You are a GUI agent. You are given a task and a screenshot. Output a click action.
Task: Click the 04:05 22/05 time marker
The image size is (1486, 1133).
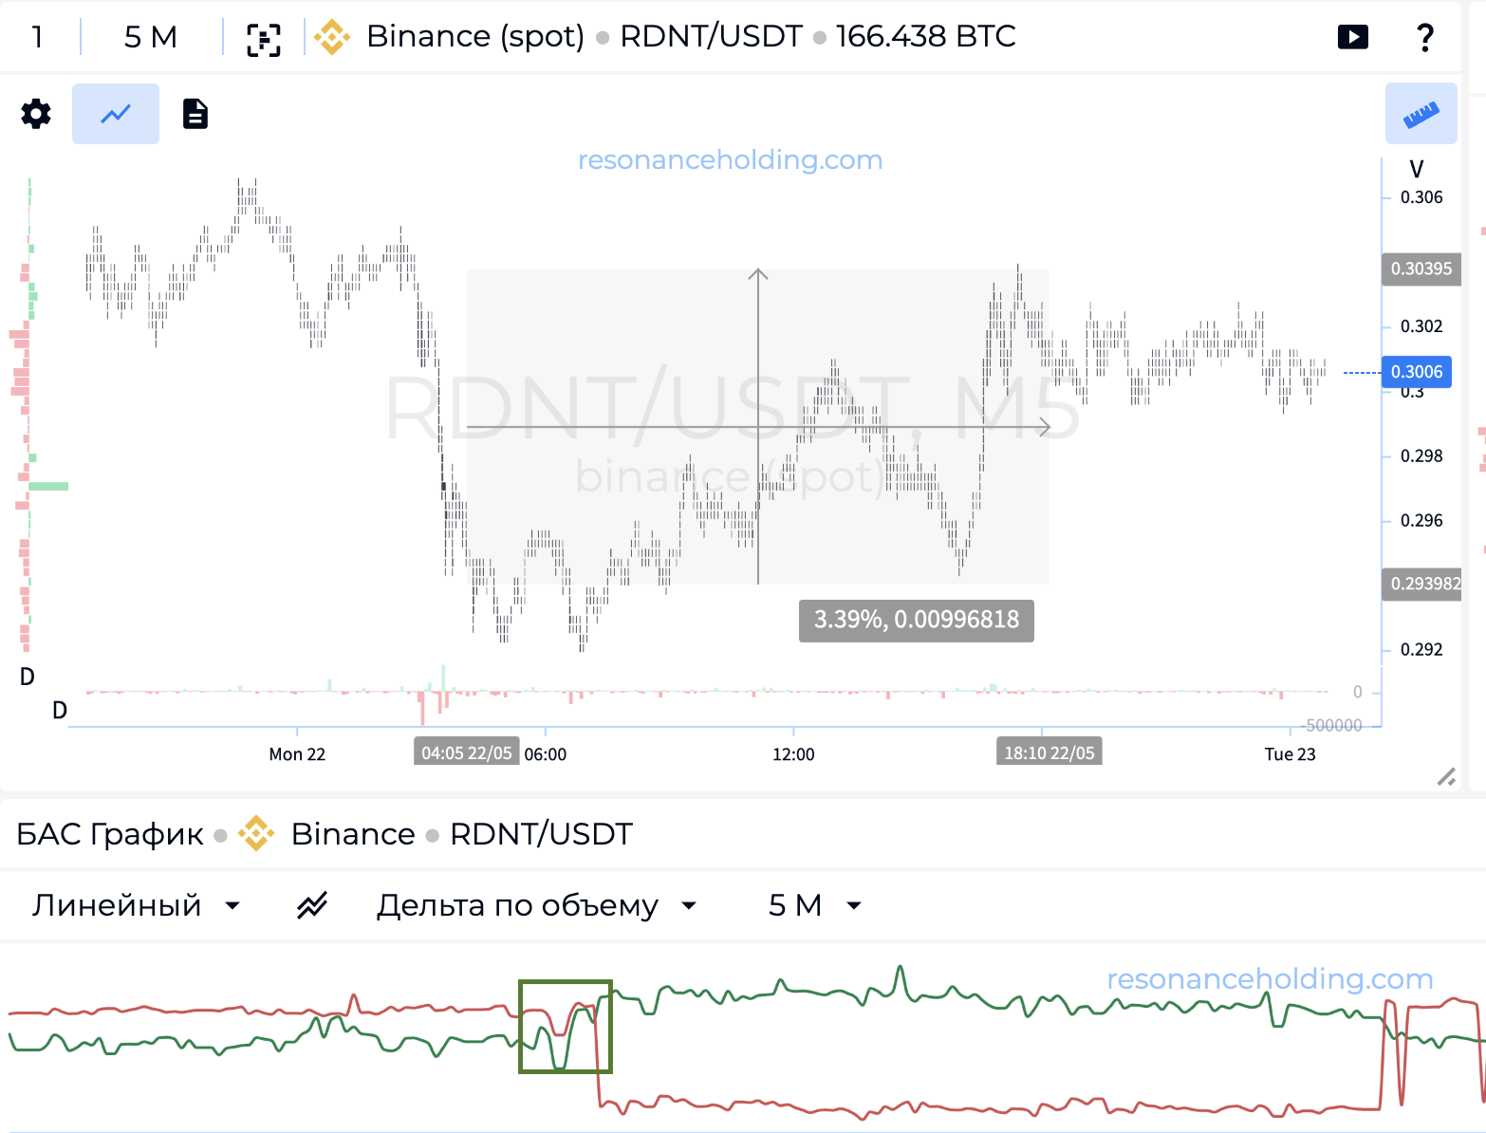[x=467, y=752]
